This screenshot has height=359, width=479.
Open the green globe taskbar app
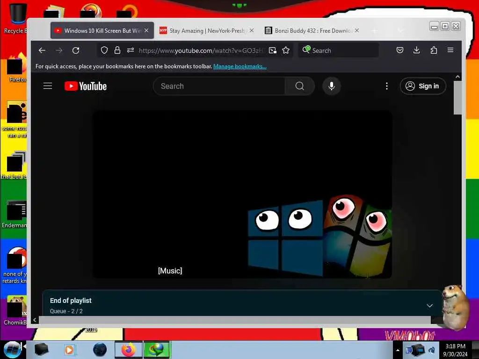click(157, 350)
